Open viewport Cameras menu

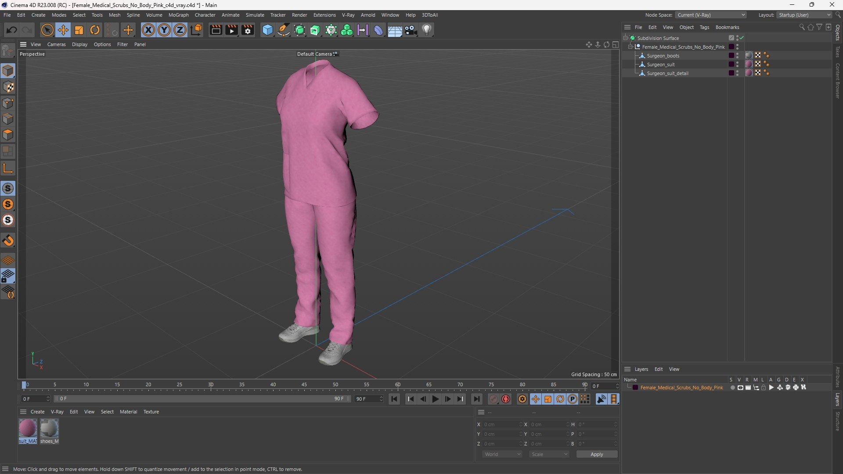coord(56,44)
